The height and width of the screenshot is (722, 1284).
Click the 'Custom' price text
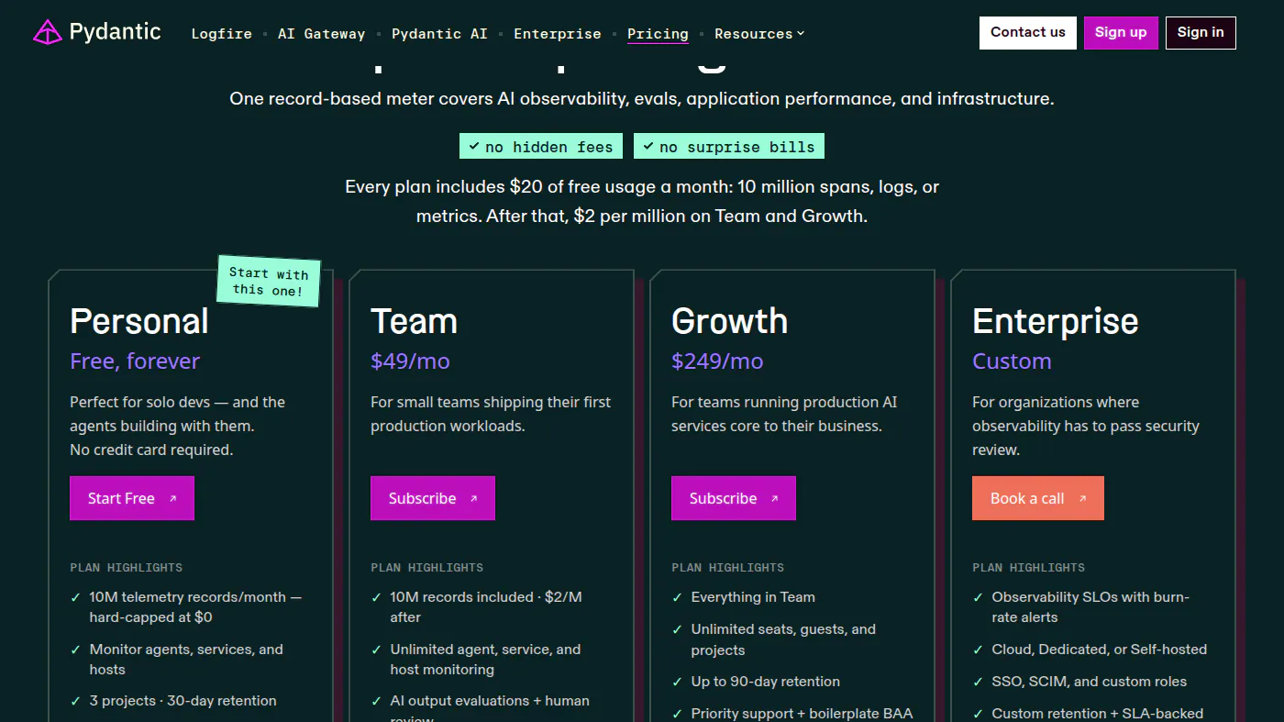(x=1012, y=361)
